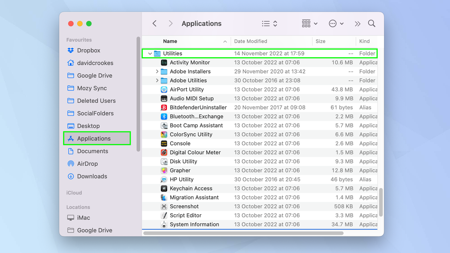Screen dimensions: 450x253
Task: Expand the Adobe Utilities folder
Action: 157,80
